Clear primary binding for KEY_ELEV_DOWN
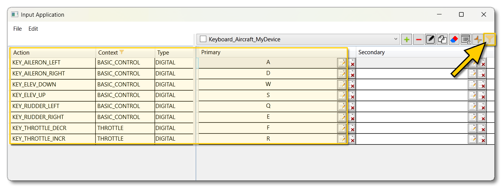 click(x=352, y=85)
